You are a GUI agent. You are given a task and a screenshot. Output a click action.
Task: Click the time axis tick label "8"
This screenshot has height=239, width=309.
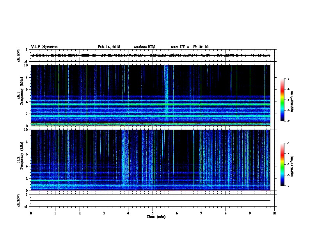tap(226, 213)
